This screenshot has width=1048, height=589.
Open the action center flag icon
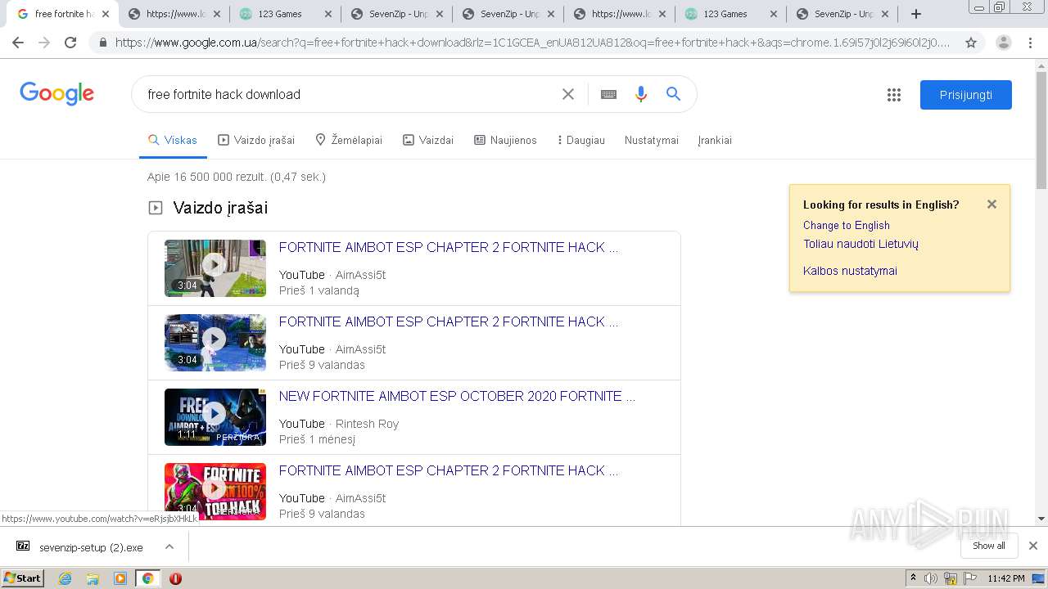[x=969, y=578]
